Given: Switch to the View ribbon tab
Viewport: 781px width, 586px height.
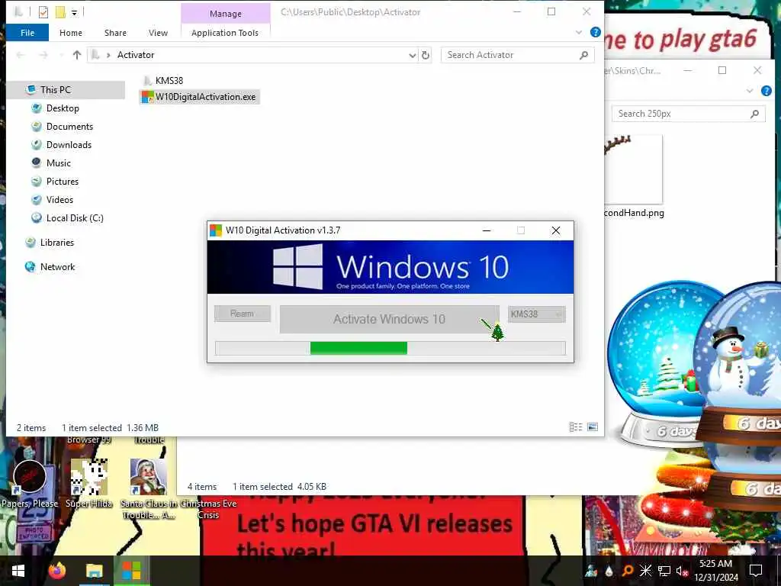Looking at the screenshot, I should point(158,33).
